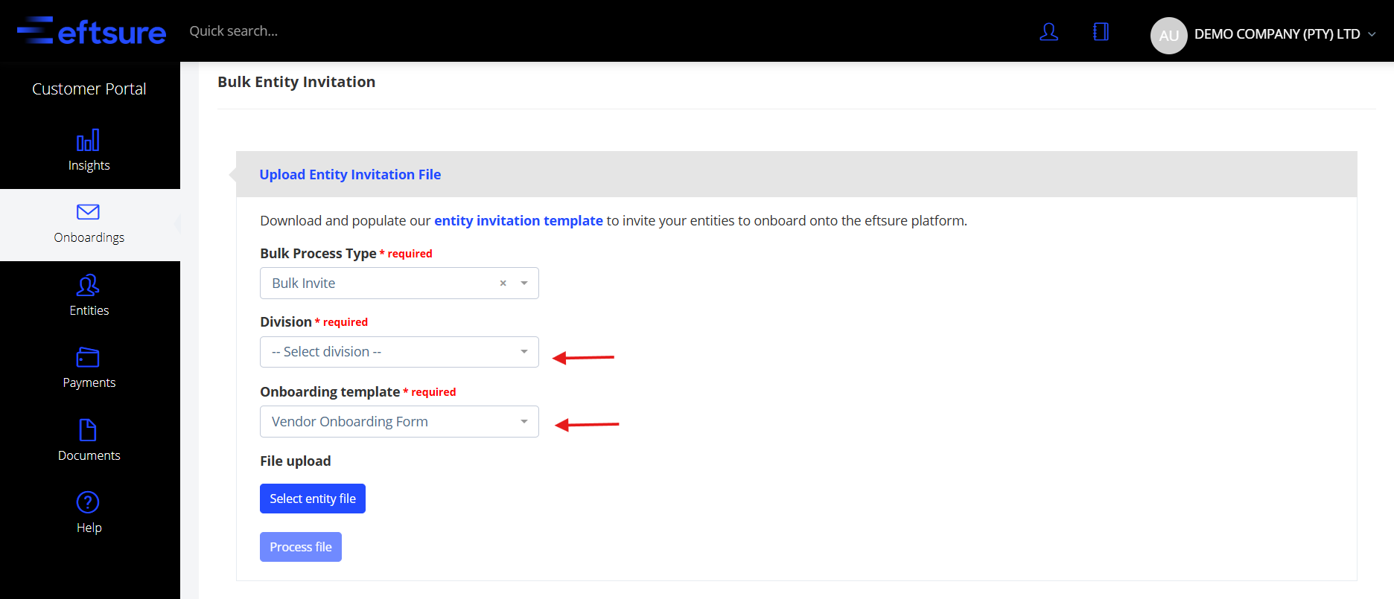Image resolution: width=1394 pixels, height=599 pixels.
Task: Download the entity invitation template
Action: [x=518, y=221]
